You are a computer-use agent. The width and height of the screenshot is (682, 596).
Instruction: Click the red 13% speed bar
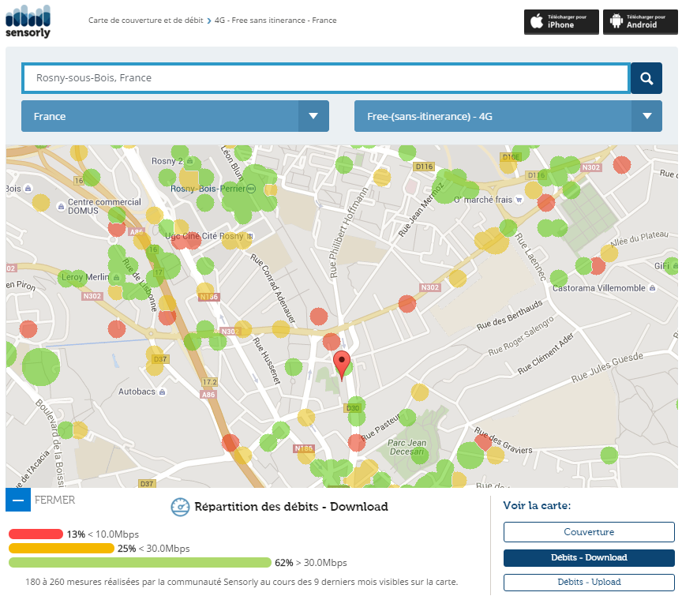click(x=36, y=534)
